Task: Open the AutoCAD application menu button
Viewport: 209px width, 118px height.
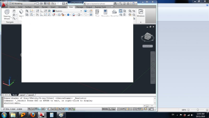Action: (x=4, y=4)
